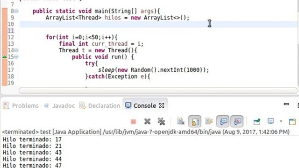Switch to the Declaration tab
Screen dimensions: 299x168
tap(100, 105)
